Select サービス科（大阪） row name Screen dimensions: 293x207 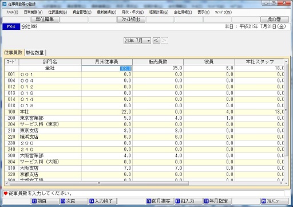[50, 162]
